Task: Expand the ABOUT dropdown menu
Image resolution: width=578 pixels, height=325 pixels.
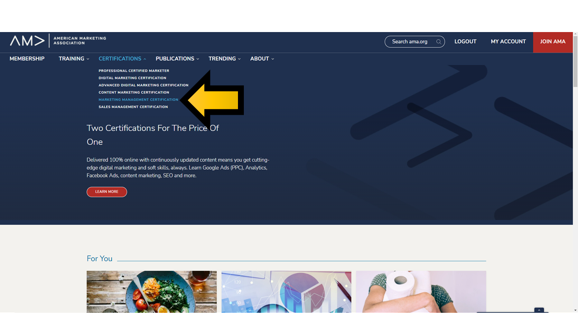Action: [262, 59]
